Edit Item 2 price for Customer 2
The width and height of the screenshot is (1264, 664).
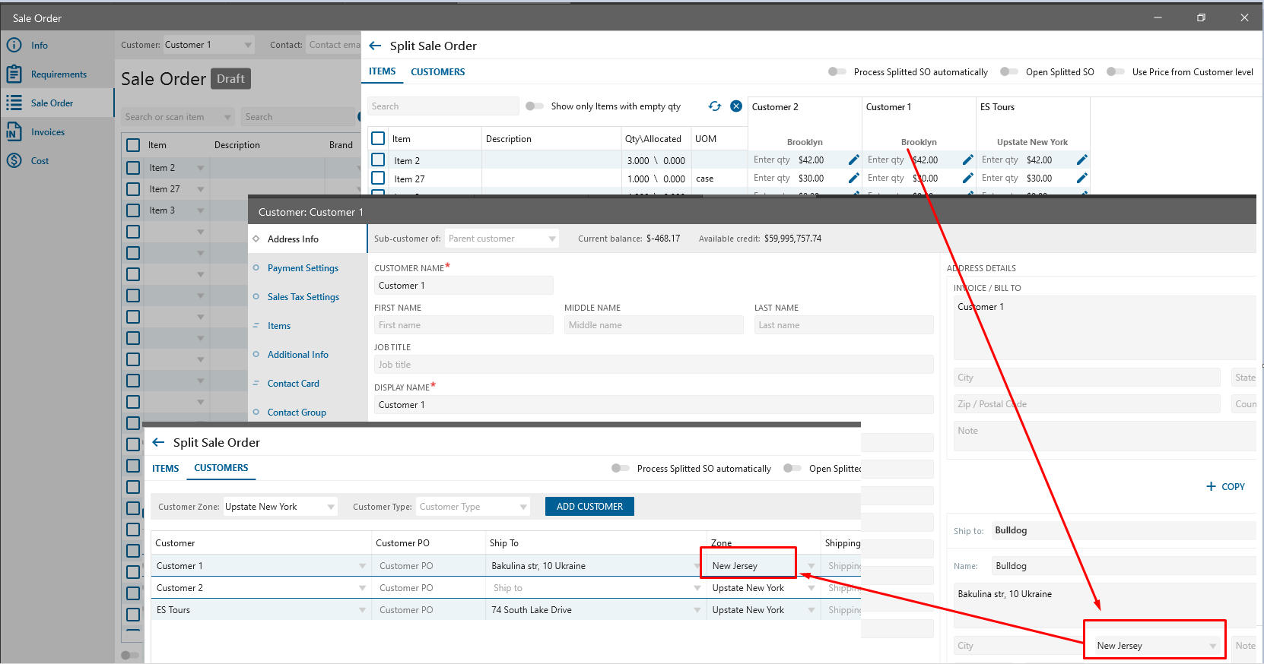pyautogui.click(x=853, y=160)
